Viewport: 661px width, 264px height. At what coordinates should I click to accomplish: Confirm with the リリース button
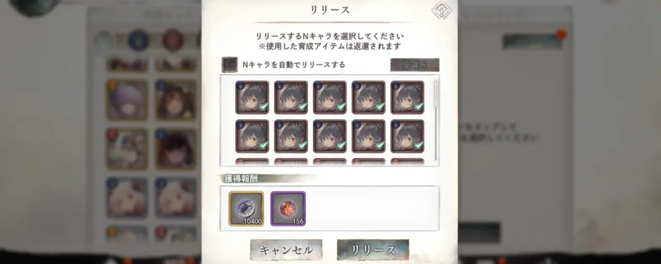pyautogui.click(x=373, y=250)
